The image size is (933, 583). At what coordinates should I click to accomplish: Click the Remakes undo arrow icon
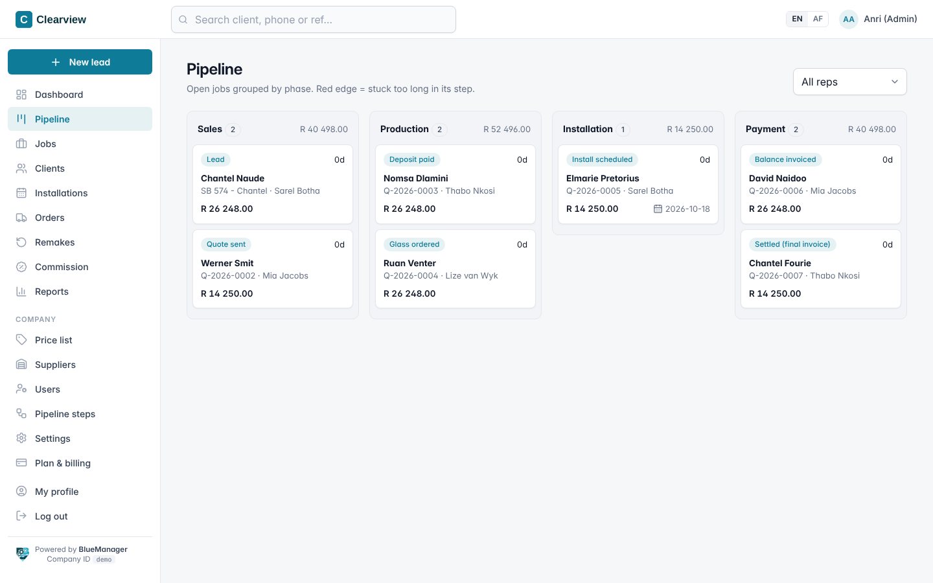(x=21, y=242)
